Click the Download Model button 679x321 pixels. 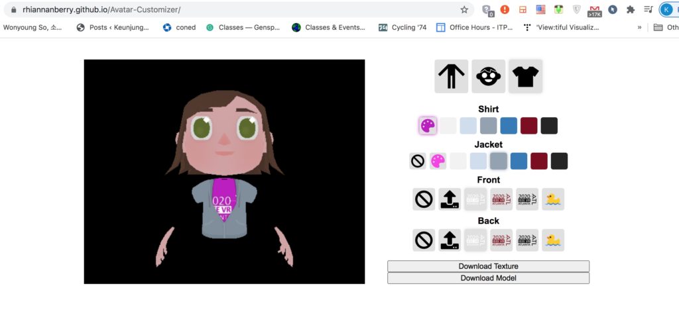(489, 278)
